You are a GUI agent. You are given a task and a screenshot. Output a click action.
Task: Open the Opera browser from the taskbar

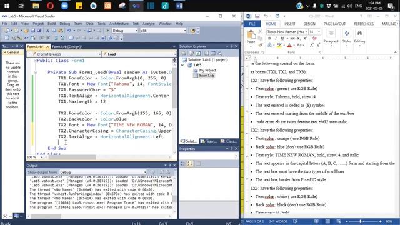click(x=50, y=6)
